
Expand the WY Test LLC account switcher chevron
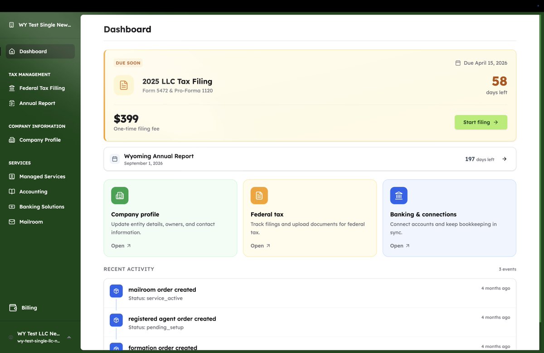click(69, 337)
